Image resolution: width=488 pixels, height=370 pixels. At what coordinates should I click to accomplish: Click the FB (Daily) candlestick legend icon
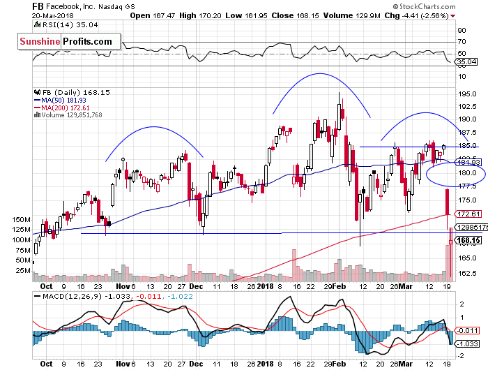[38, 92]
